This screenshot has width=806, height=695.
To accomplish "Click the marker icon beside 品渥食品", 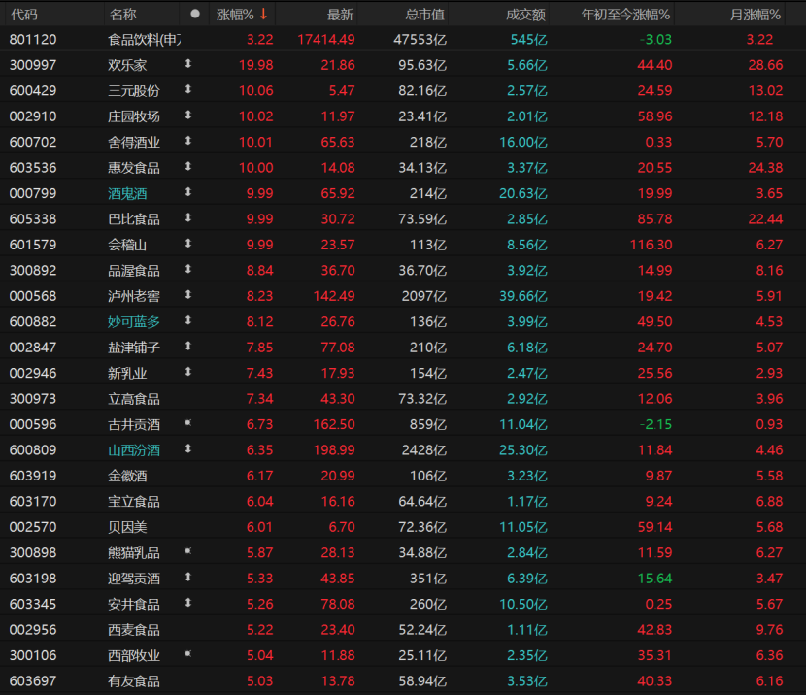I will click(188, 269).
